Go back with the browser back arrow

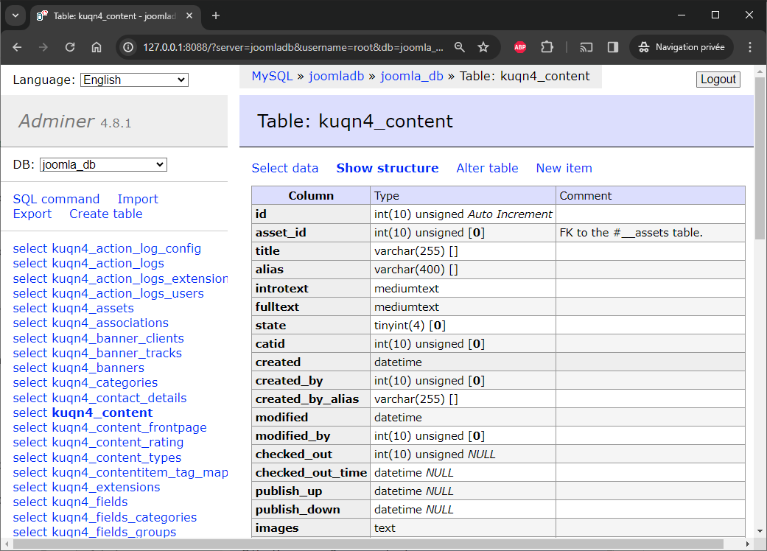pyautogui.click(x=17, y=47)
